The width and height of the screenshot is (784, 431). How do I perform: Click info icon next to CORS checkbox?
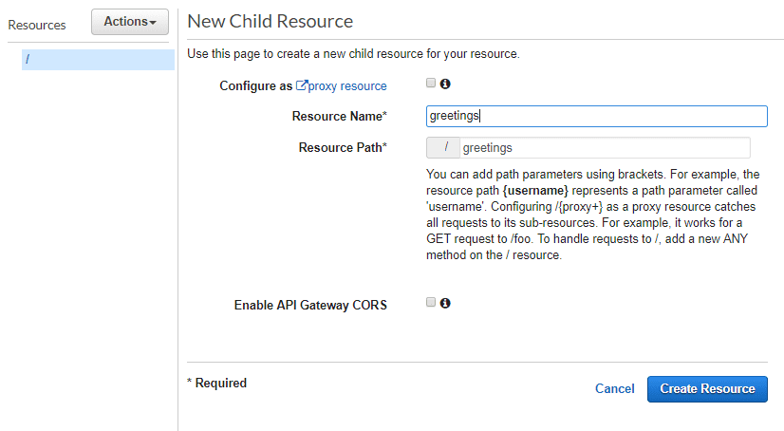(x=445, y=303)
